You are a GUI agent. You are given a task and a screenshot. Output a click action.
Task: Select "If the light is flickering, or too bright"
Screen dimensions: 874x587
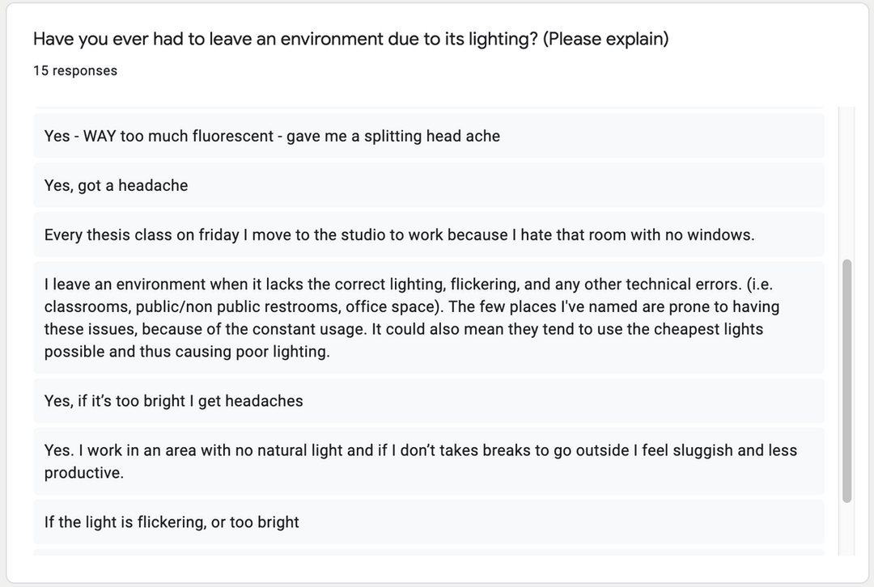(172, 522)
